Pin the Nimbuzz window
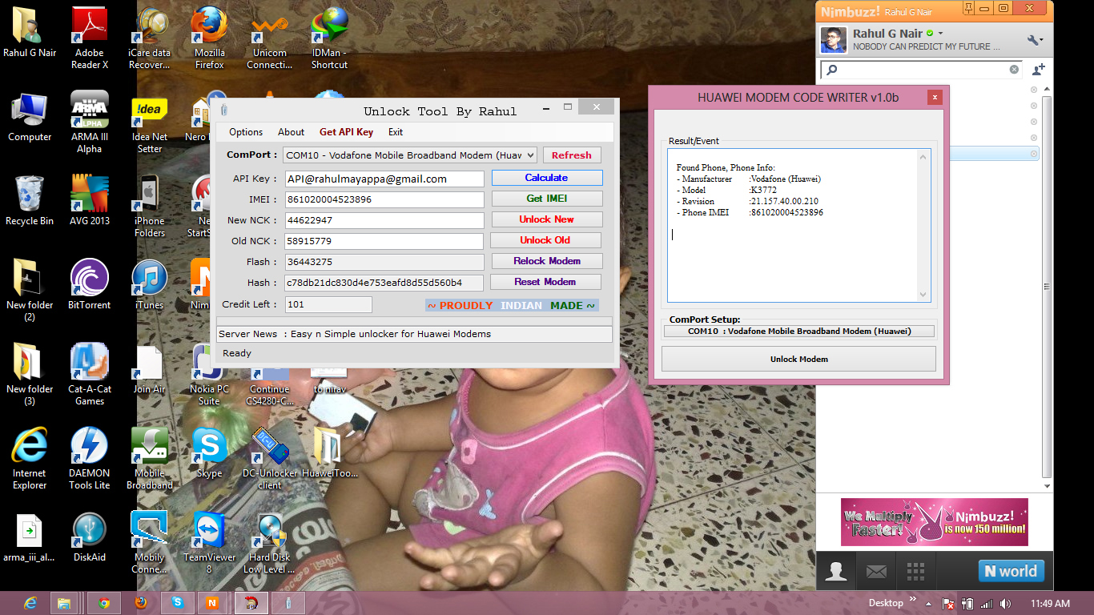Viewport: 1094px width, 615px height. (x=969, y=8)
